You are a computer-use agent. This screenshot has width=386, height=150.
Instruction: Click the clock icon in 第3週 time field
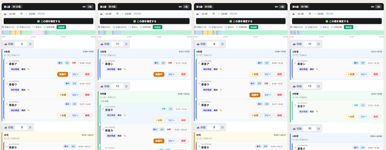pos(213,14)
